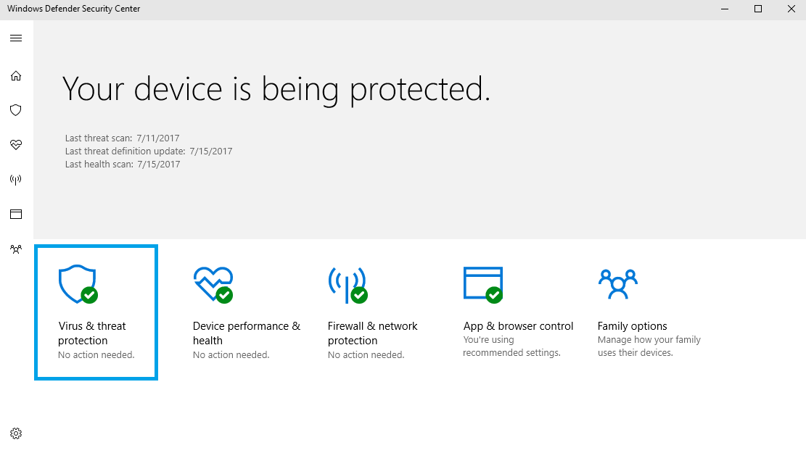Click 'Last health scan: 7/15/2017' text

(123, 165)
